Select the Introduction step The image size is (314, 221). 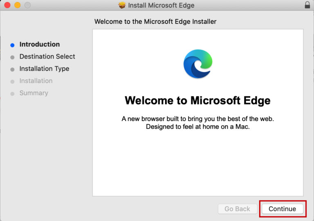[x=39, y=44]
